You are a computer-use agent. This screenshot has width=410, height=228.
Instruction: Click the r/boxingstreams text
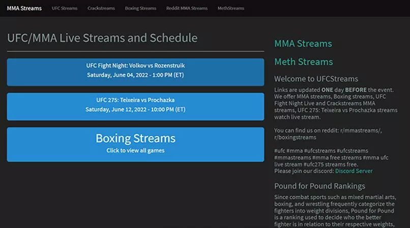[295, 138]
